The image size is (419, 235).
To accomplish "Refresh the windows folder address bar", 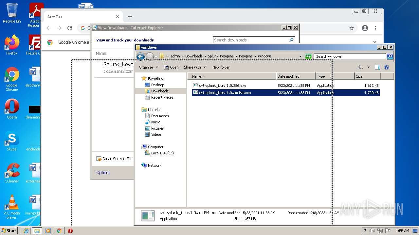I will pos(308,56).
